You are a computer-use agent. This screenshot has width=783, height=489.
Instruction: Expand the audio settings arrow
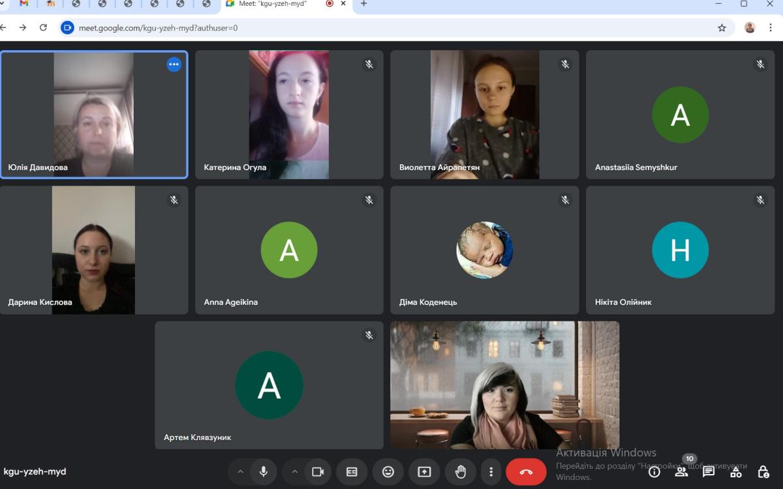[x=240, y=472]
